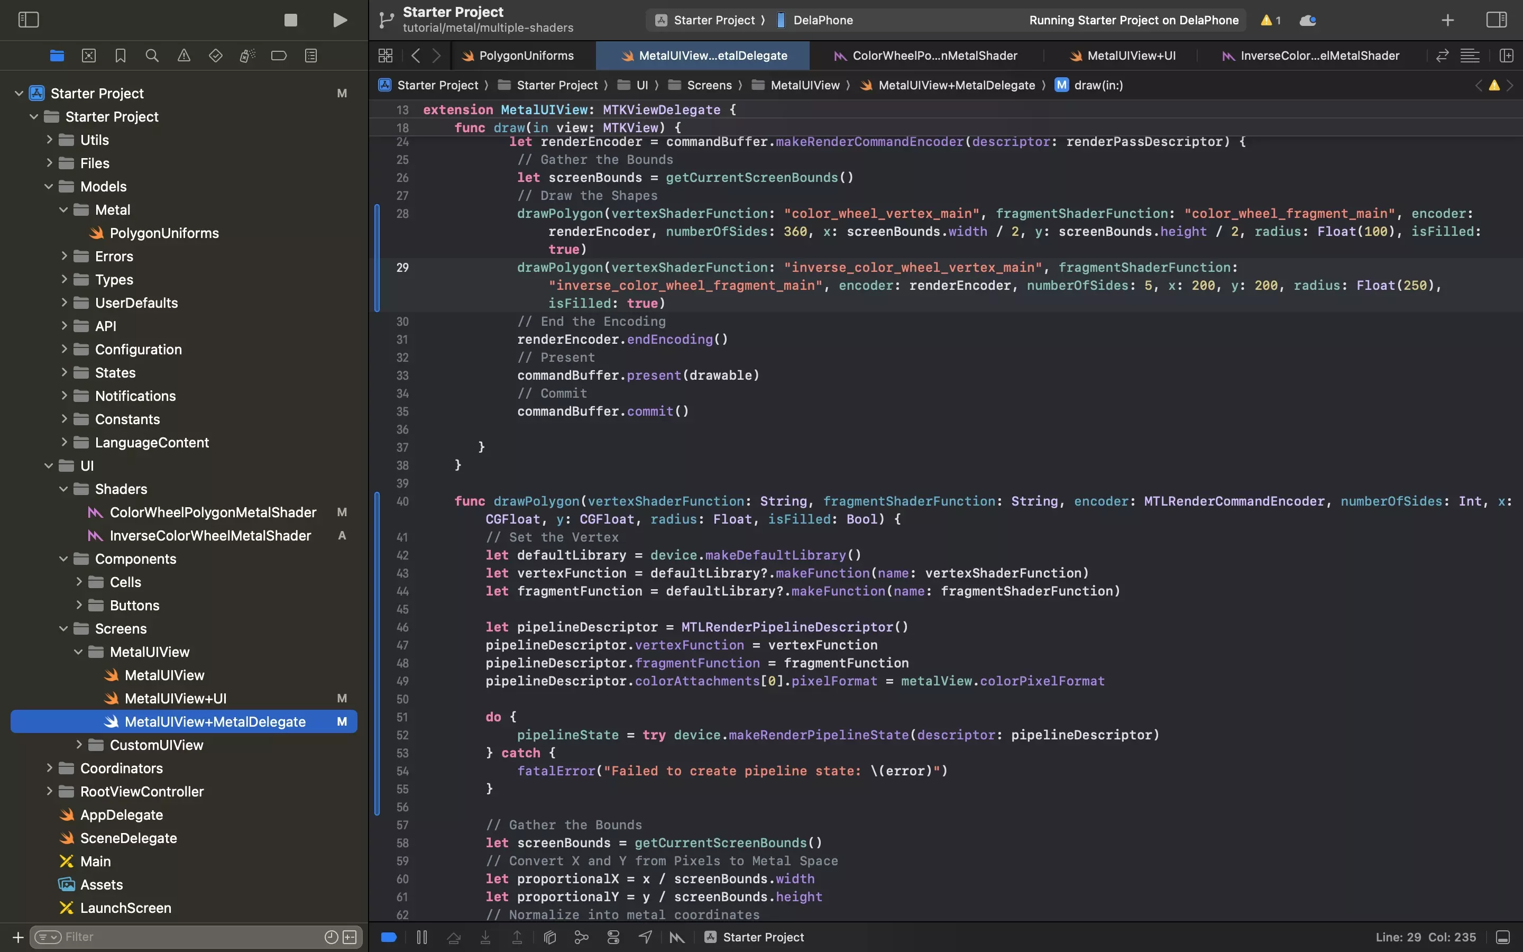Screen dimensions: 1523x952
Task: Toggle recent files filter clock icon
Action: click(331, 938)
